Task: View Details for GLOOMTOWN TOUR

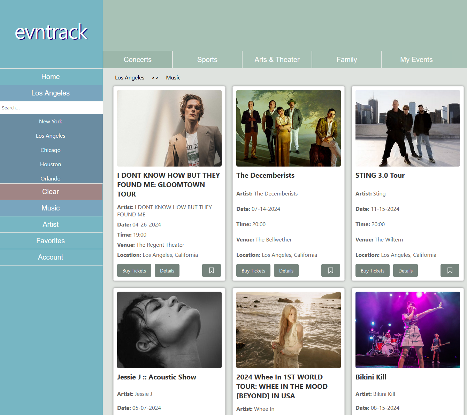Action: coord(167,270)
